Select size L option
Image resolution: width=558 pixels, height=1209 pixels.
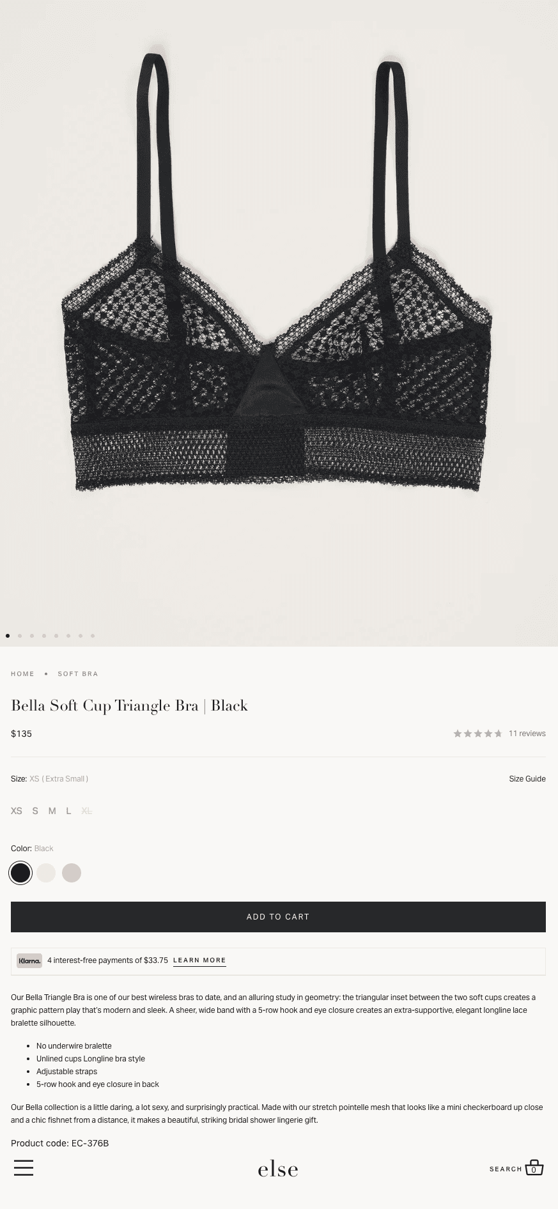point(68,811)
